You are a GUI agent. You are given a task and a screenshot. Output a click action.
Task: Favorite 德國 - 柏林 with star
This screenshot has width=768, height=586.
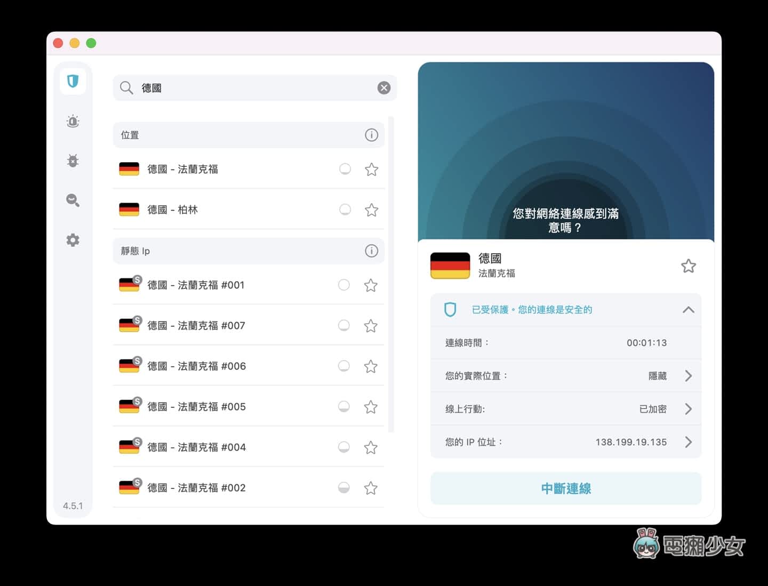pos(371,210)
